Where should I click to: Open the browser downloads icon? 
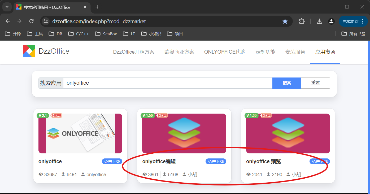pyautogui.click(x=320, y=21)
